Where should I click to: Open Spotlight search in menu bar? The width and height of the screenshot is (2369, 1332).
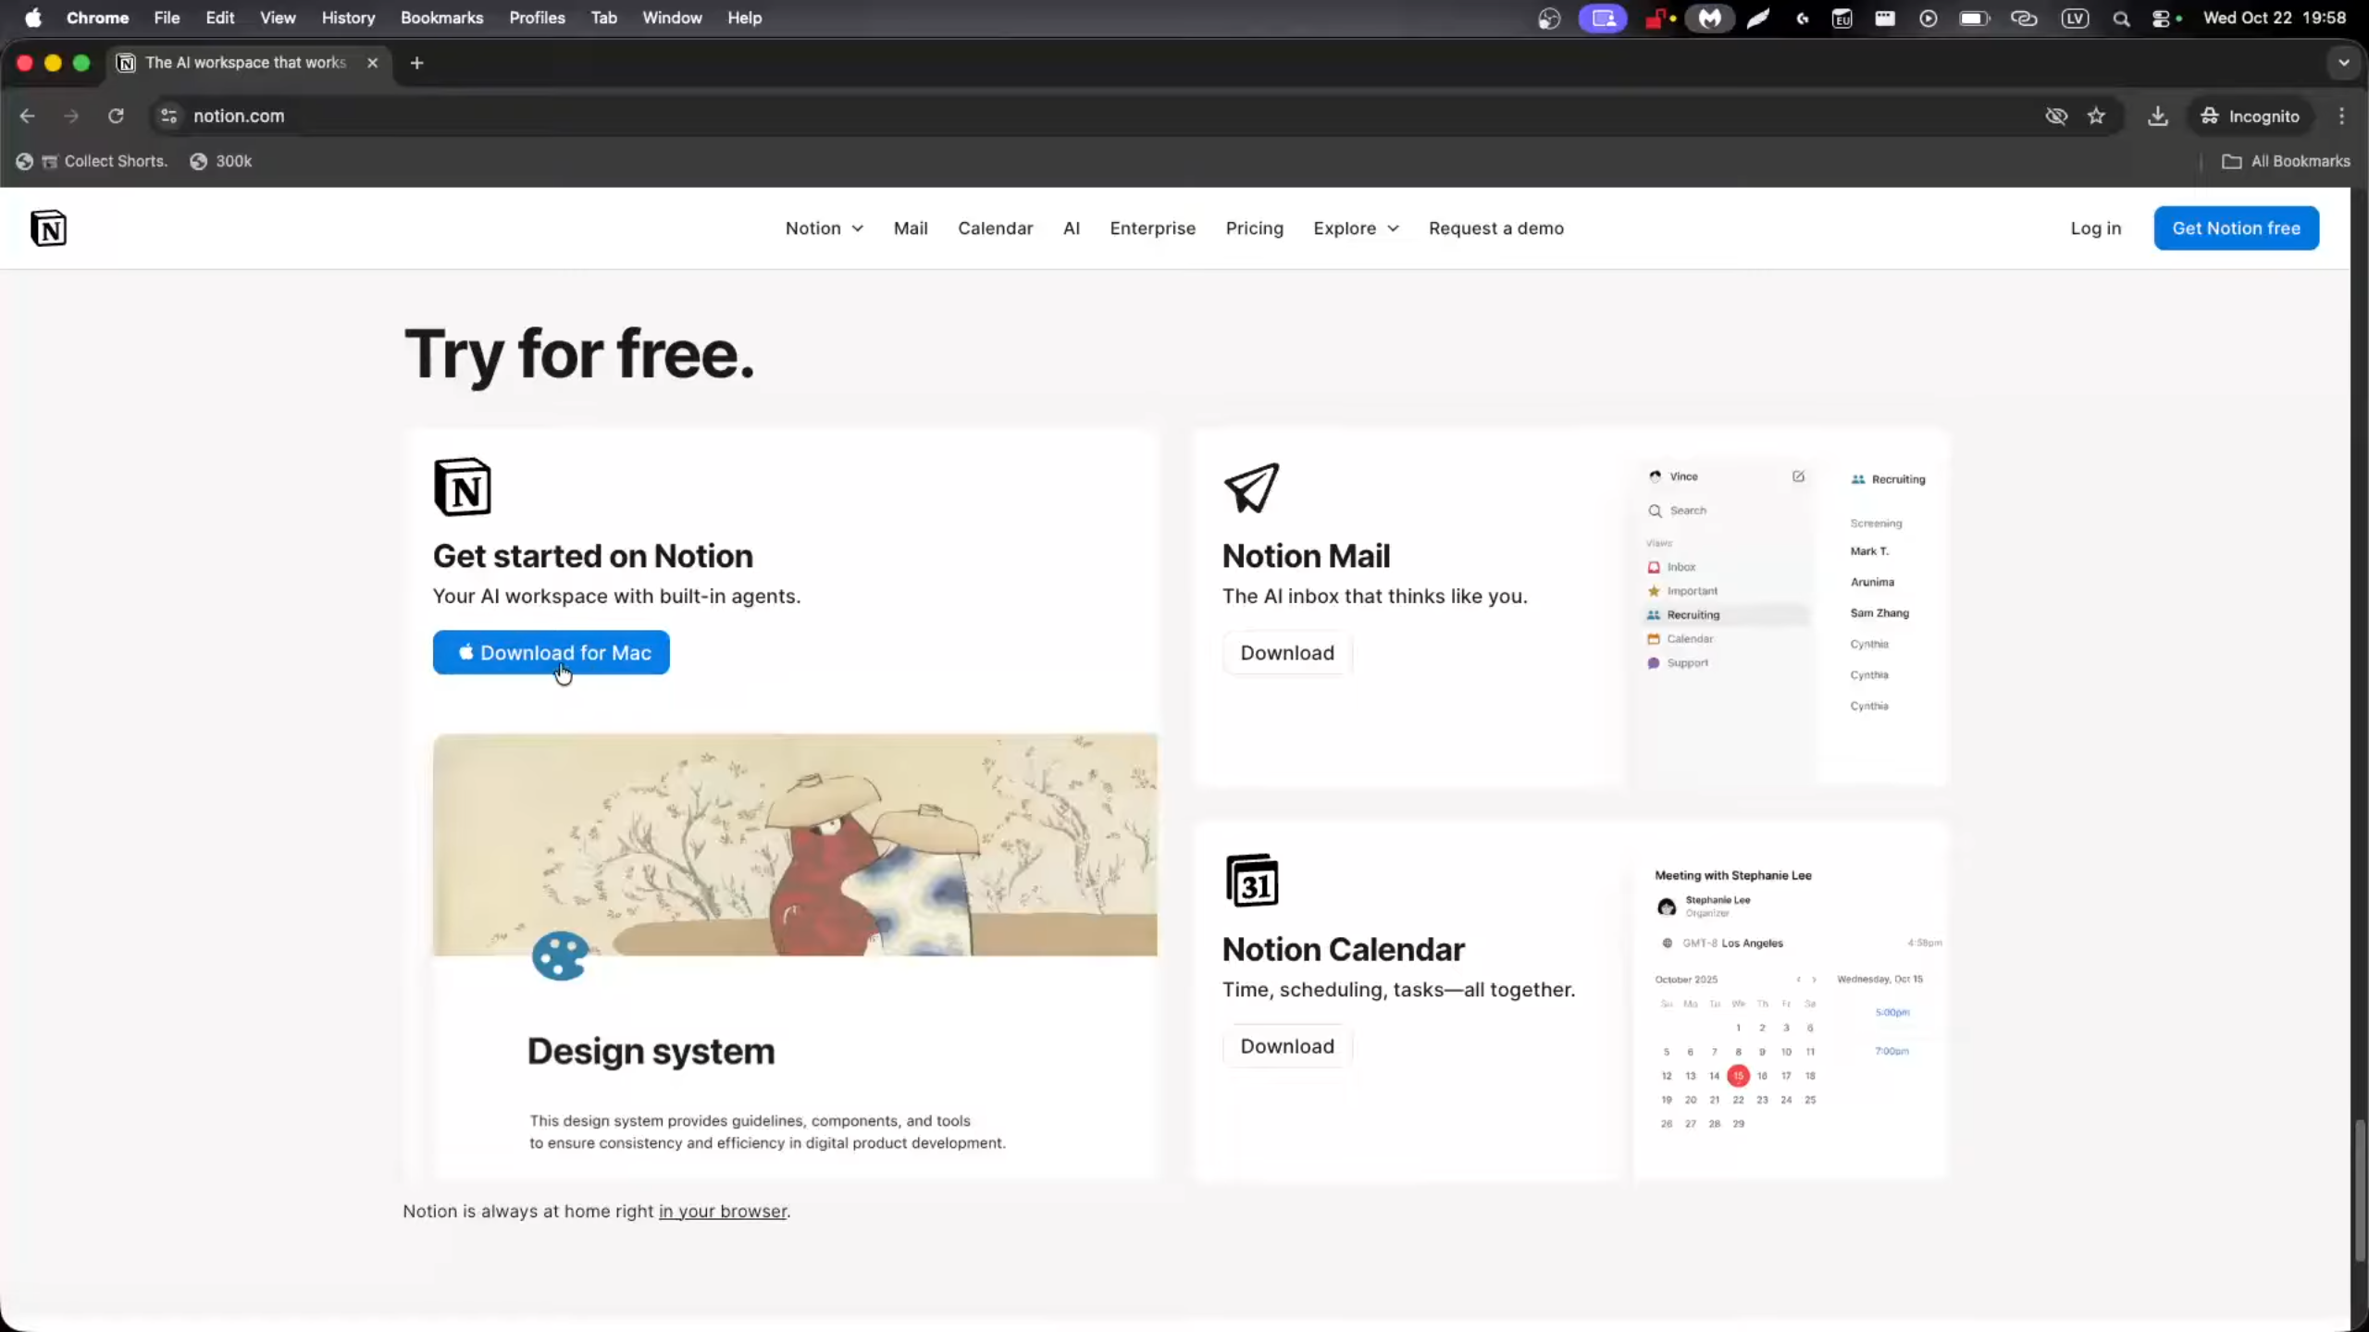coord(2121,18)
